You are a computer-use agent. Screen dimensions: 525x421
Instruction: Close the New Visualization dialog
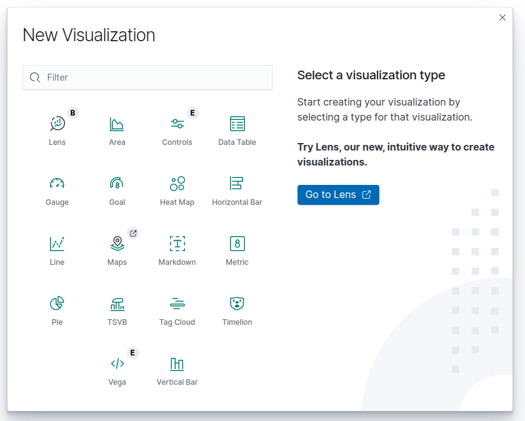(502, 17)
